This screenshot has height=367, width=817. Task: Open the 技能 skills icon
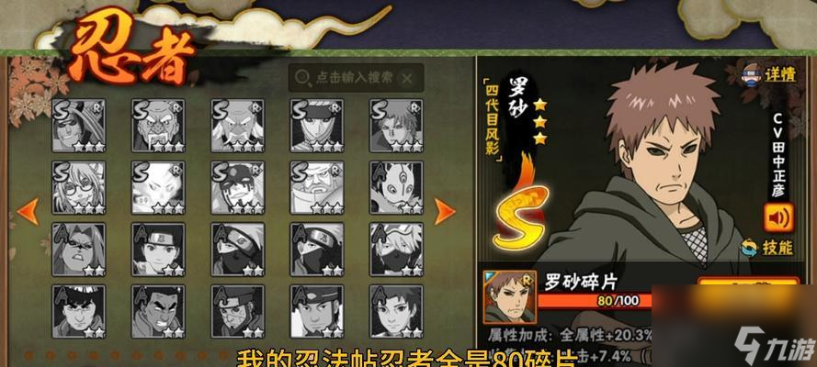click(767, 248)
